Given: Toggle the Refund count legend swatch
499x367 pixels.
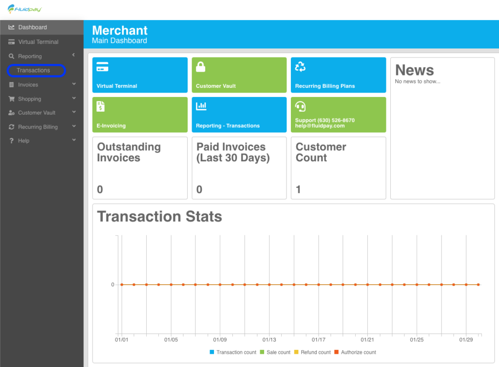Looking at the screenshot, I should click(296, 352).
